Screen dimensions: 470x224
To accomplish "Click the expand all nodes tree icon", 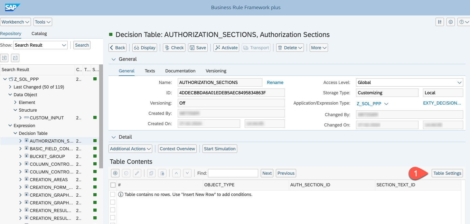I will [4, 58].
